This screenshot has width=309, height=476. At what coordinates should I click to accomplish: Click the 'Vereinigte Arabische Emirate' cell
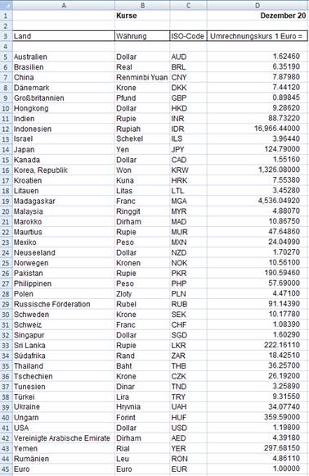coord(64,438)
